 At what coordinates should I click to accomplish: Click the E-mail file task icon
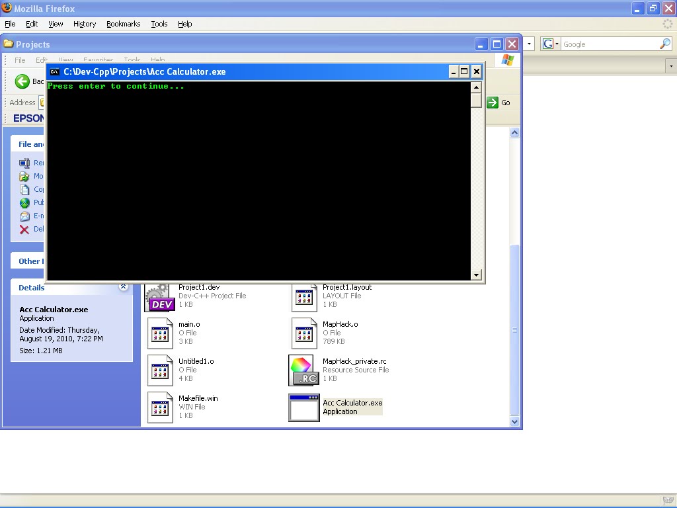coord(24,216)
